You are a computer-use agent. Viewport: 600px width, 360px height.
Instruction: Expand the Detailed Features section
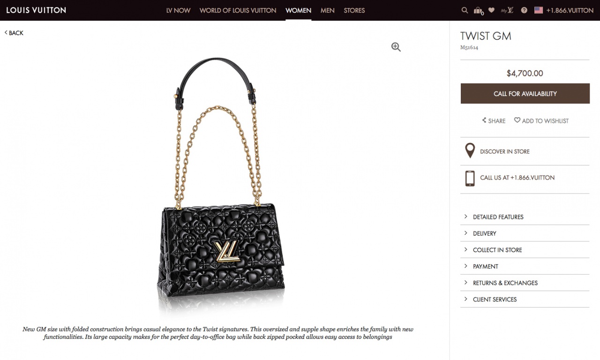(525, 217)
